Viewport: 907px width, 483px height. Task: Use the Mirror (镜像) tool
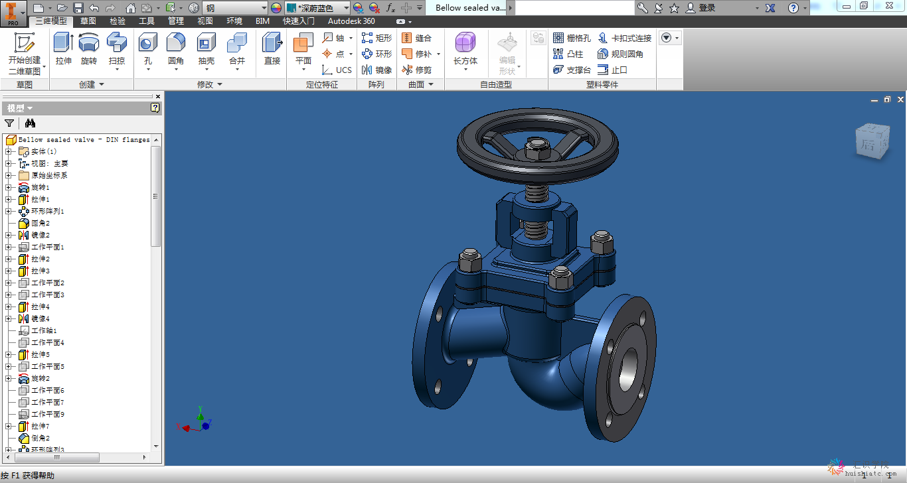(x=376, y=70)
